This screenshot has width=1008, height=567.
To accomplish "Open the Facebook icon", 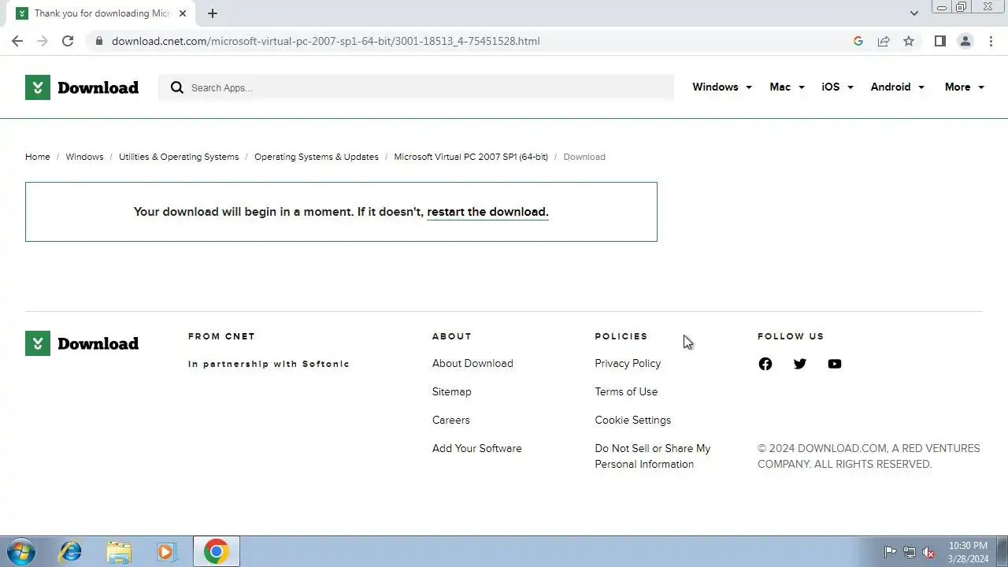I will [765, 364].
